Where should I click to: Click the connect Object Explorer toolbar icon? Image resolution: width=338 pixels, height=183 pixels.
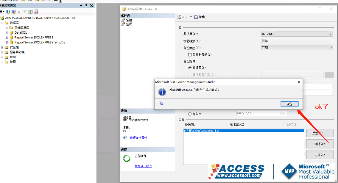click(8, 12)
